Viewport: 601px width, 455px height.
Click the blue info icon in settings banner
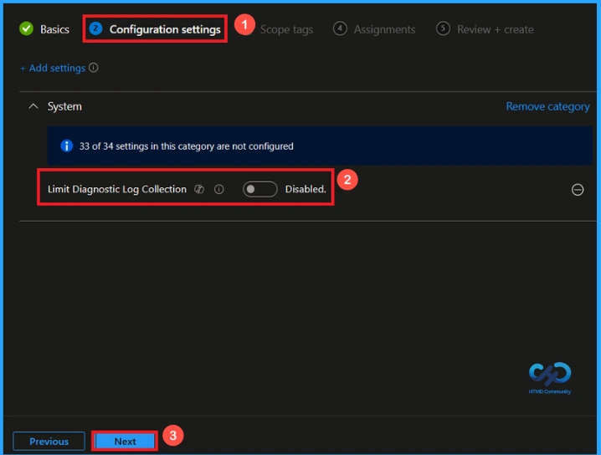(x=67, y=146)
